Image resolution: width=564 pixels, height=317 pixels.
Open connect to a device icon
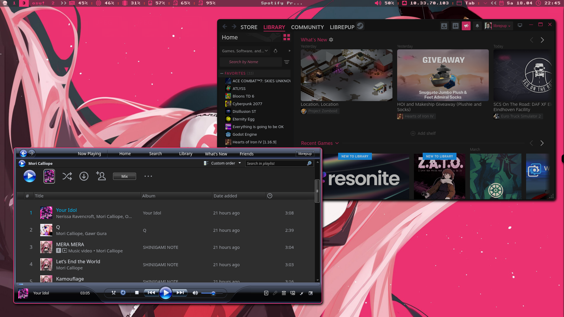coord(293,293)
